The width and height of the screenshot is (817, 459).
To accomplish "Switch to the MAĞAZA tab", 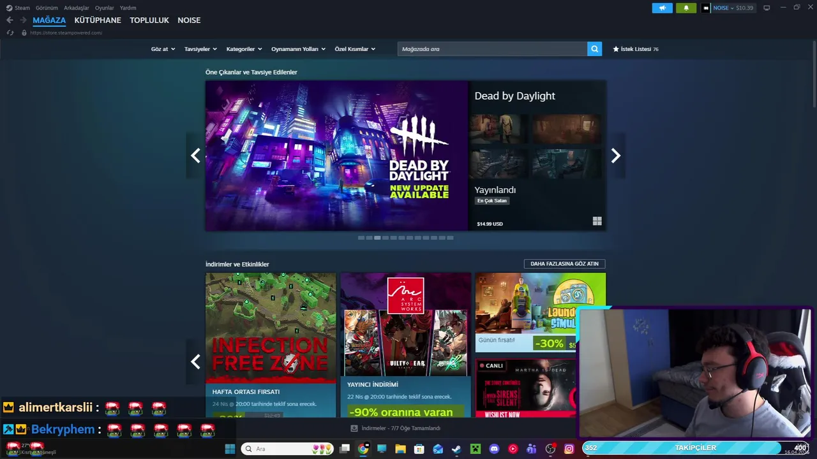I will click(x=49, y=20).
